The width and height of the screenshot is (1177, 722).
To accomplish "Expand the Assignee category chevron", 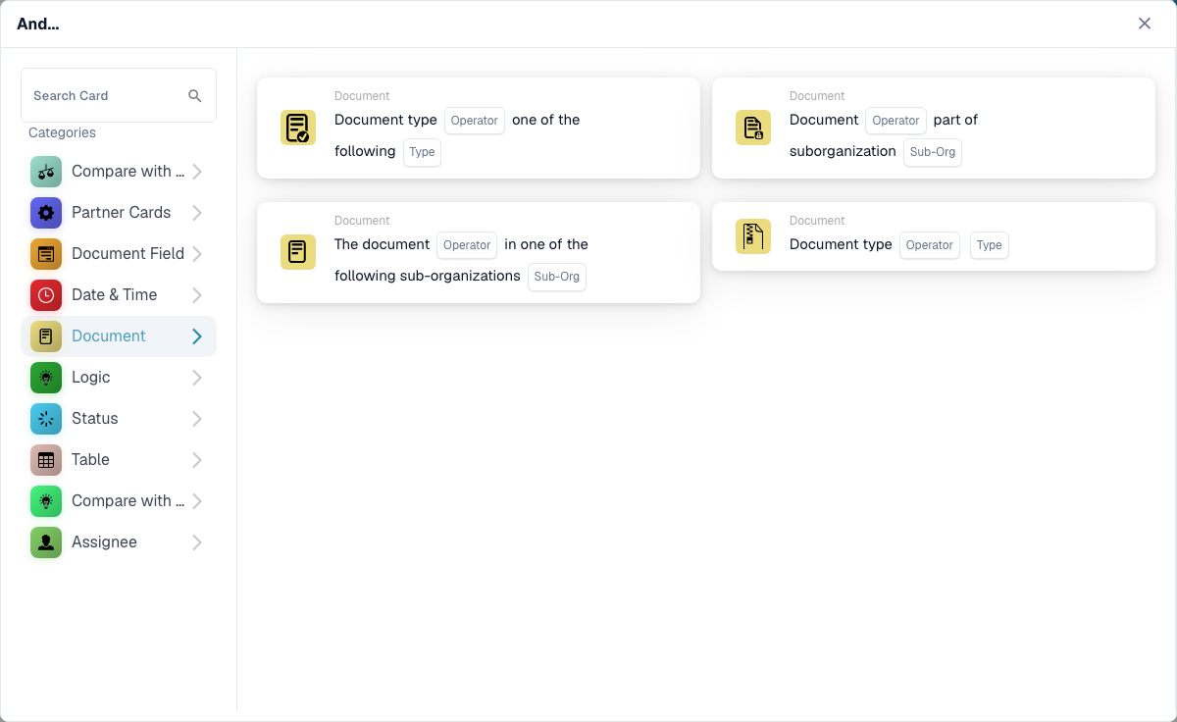I will coord(197,542).
